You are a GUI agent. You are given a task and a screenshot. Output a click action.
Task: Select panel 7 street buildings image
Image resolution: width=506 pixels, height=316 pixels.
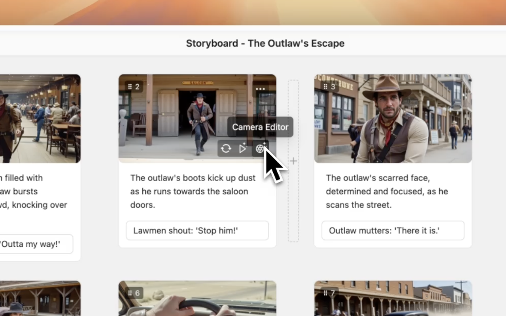pyautogui.click(x=393, y=298)
